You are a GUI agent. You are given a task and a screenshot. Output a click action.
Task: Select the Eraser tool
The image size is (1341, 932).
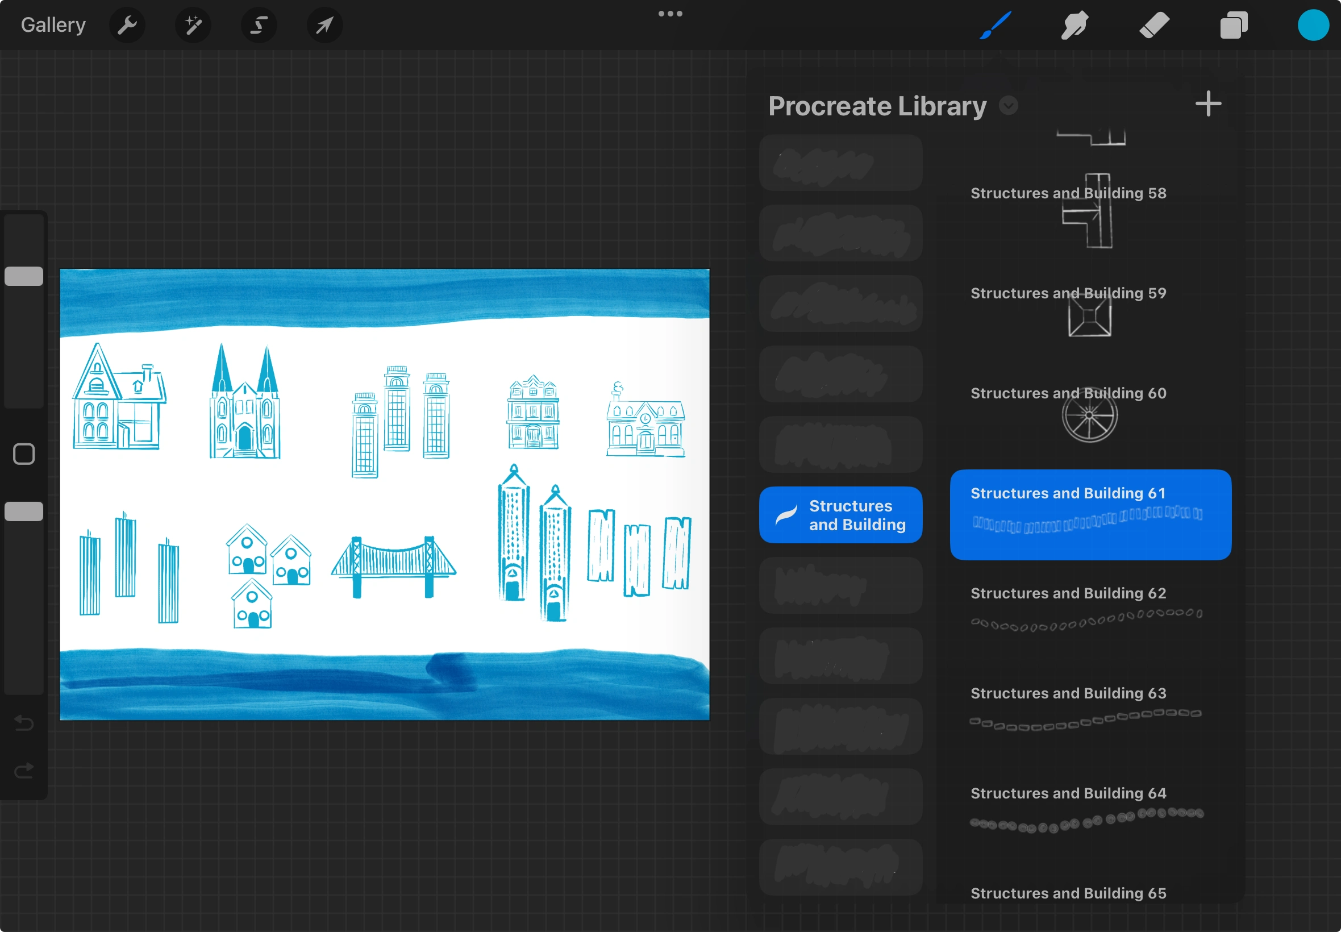click(1154, 25)
